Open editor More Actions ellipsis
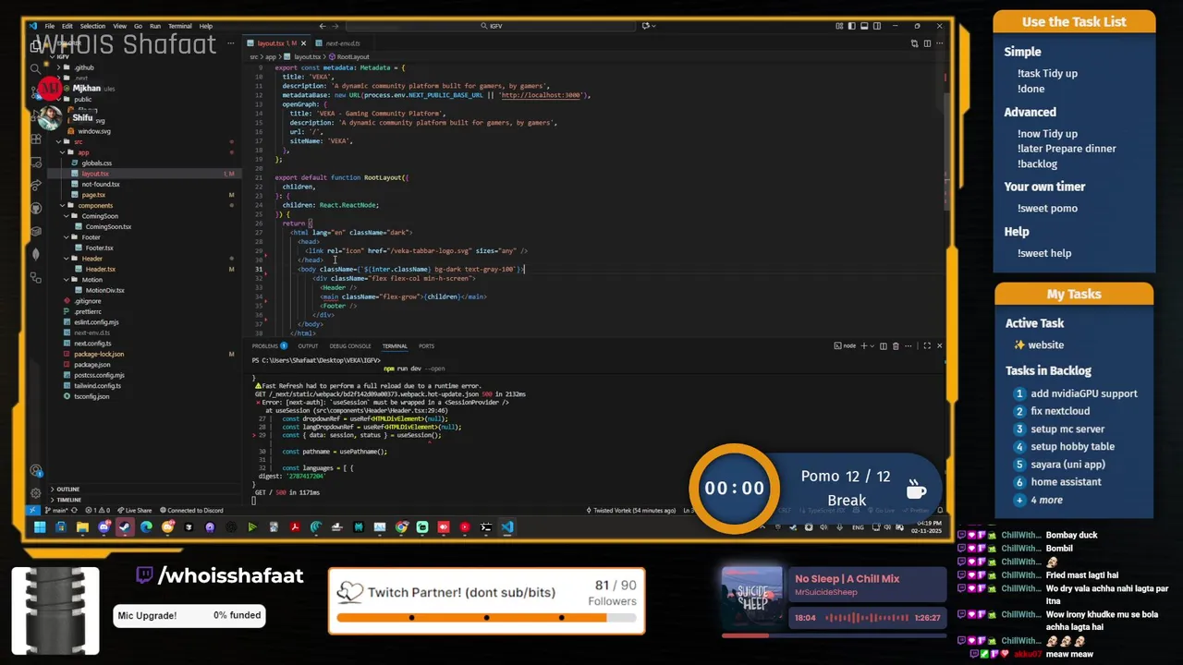 click(x=939, y=43)
